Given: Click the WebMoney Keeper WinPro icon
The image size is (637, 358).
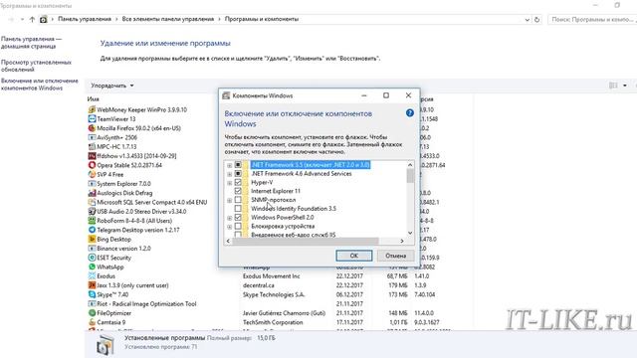Looking at the screenshot, I should (x=92, y=109).
